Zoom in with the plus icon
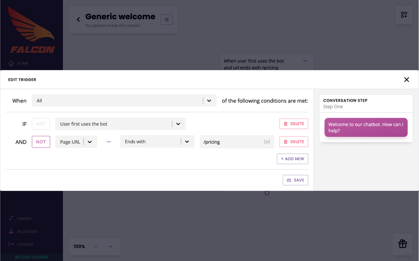The height and width of the screenshot is (261, 419). click(111, 247)
